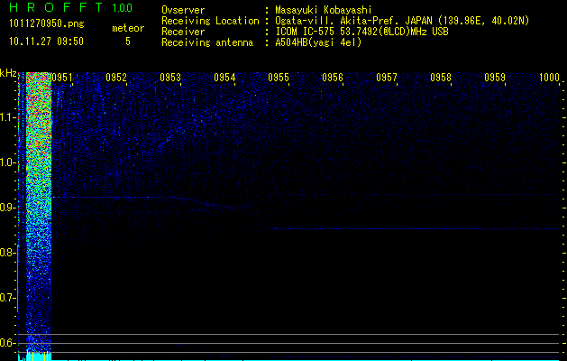Click the Ovserver field label
The height and width of the screenshot is (361, 567).
[183, 10]
